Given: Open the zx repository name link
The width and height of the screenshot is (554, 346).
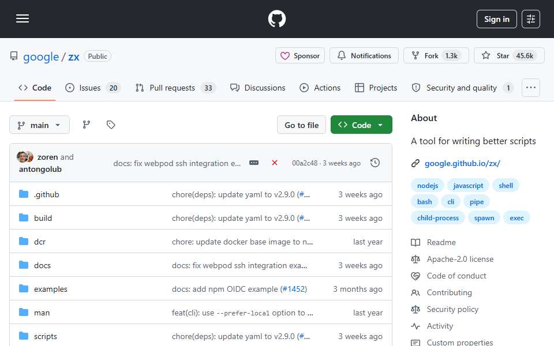Looking at the screenshot, I should click(x=73, y=57).
